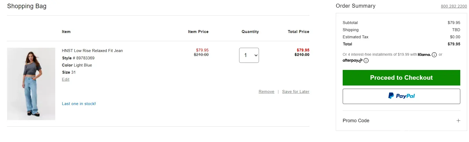469x142 pixels.
Task: Click the Style # 89783369 text
Action: tap(78, 58)
